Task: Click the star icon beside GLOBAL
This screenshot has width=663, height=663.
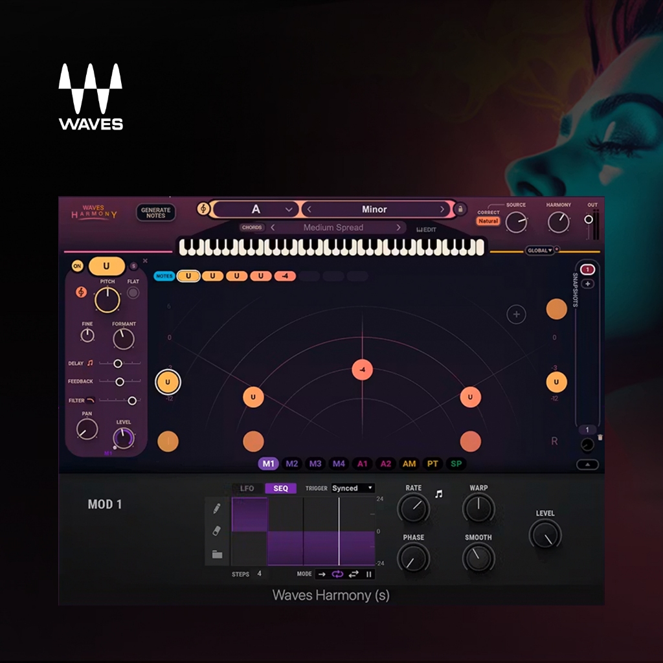Action: click(557, 249)
